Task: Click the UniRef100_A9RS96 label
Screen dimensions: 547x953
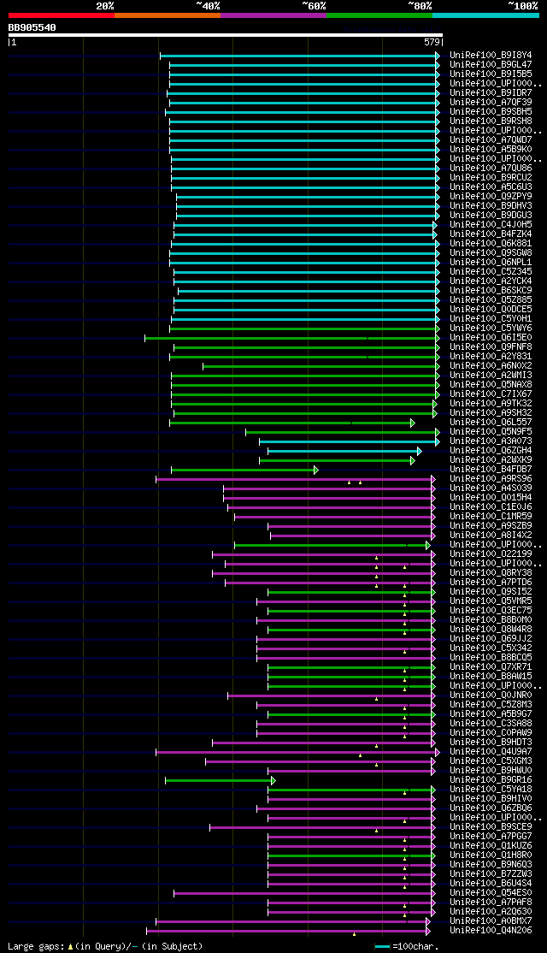Action: (491, 479)
